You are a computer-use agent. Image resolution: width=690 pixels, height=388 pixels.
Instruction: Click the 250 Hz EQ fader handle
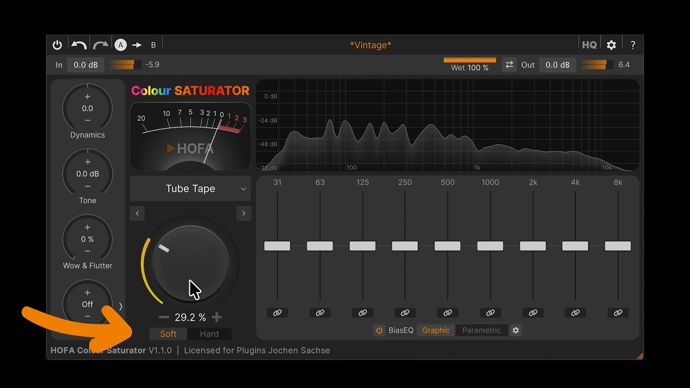[405, 246]
